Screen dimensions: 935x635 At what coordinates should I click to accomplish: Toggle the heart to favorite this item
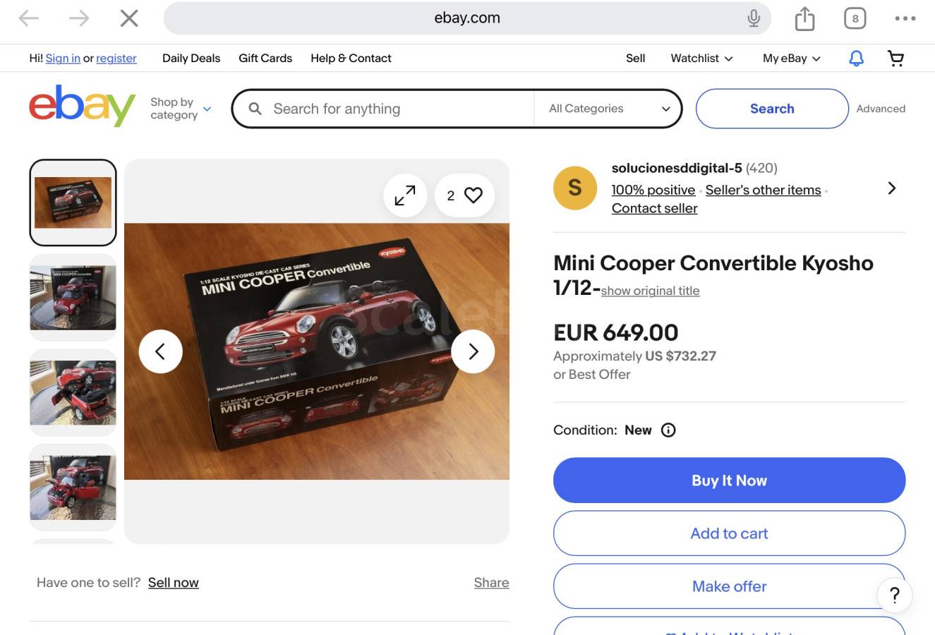(473, 195)
